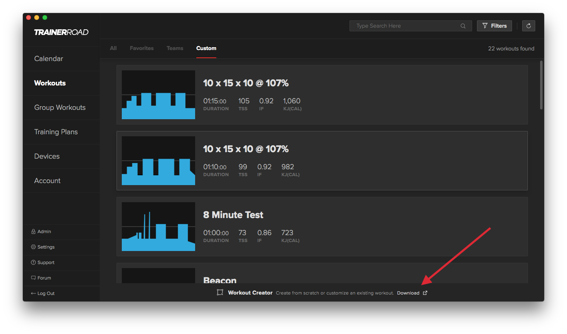Click the magnifier icon in the search box
This screenshot has height=334, width=567.
tap(463, 26)
